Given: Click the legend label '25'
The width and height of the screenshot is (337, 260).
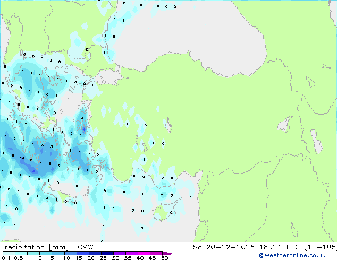Looking at the screenshot, I should coord(103,258).
